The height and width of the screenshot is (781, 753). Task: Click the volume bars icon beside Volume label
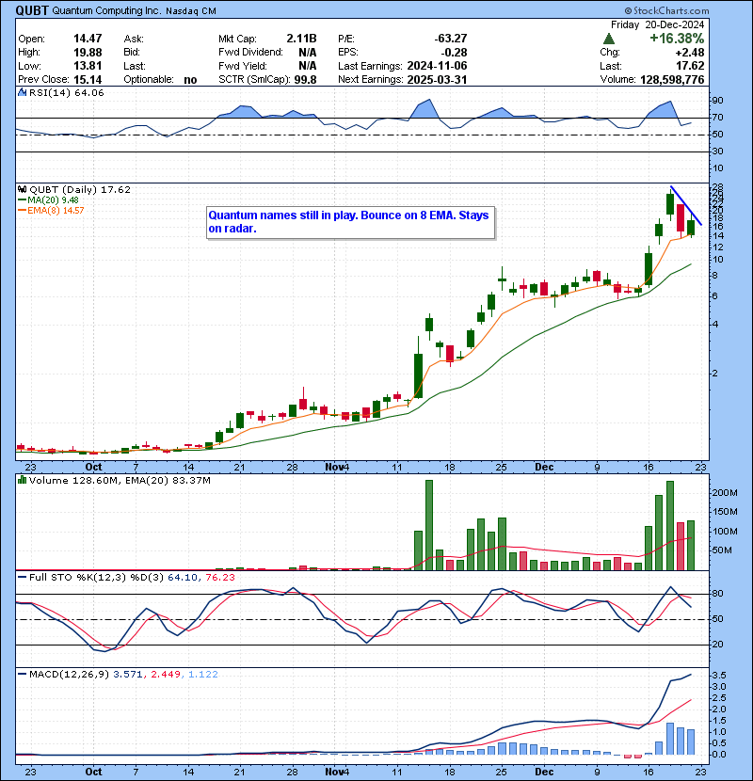[22, 480]
